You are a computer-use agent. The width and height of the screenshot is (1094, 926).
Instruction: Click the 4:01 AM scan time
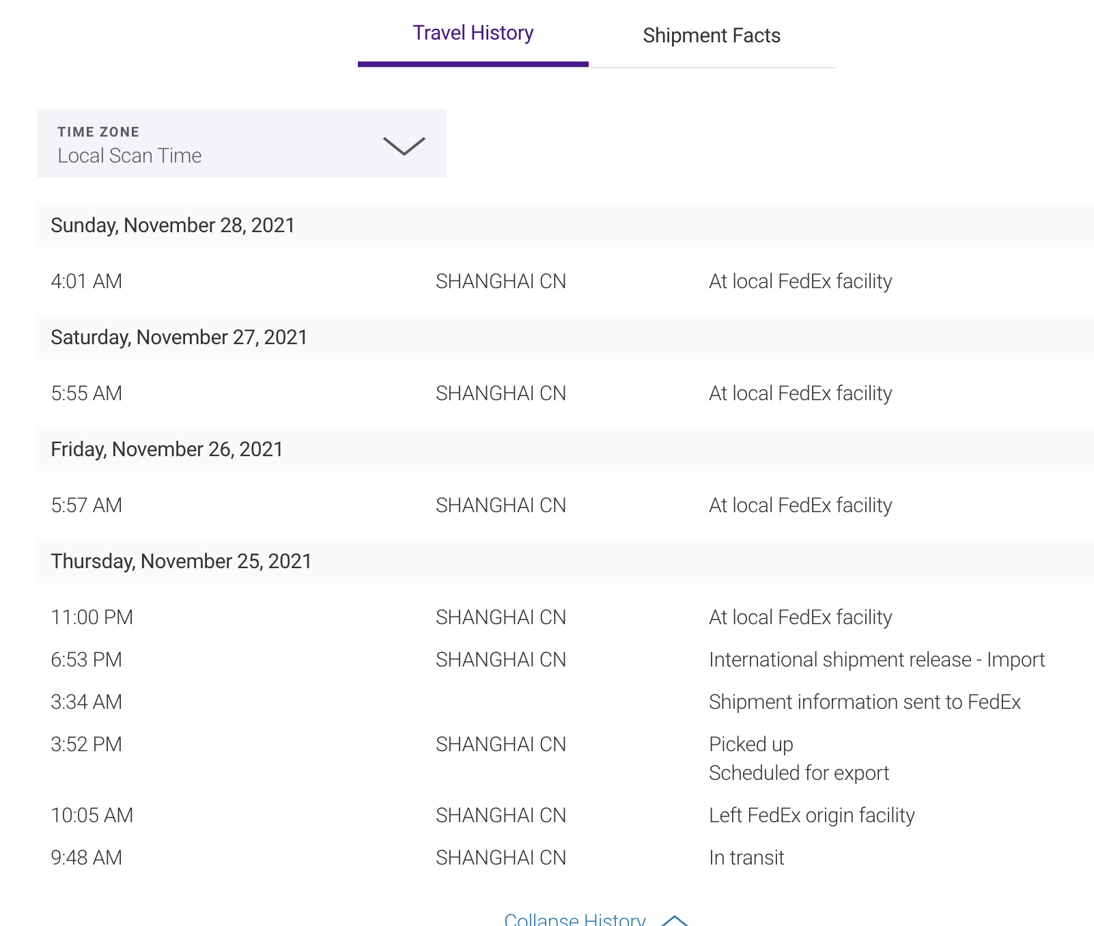(87, 281)
